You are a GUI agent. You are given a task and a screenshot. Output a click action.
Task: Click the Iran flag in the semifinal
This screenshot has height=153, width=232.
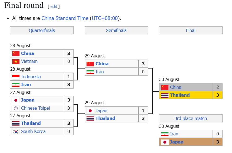point(90,72)
